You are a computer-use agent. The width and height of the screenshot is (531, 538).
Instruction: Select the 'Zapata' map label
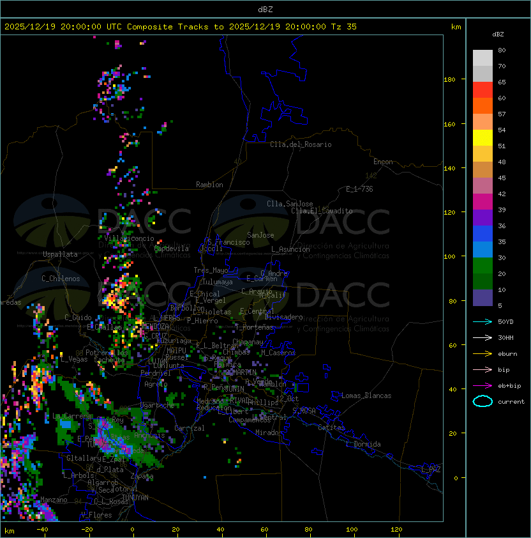[142, 476]
